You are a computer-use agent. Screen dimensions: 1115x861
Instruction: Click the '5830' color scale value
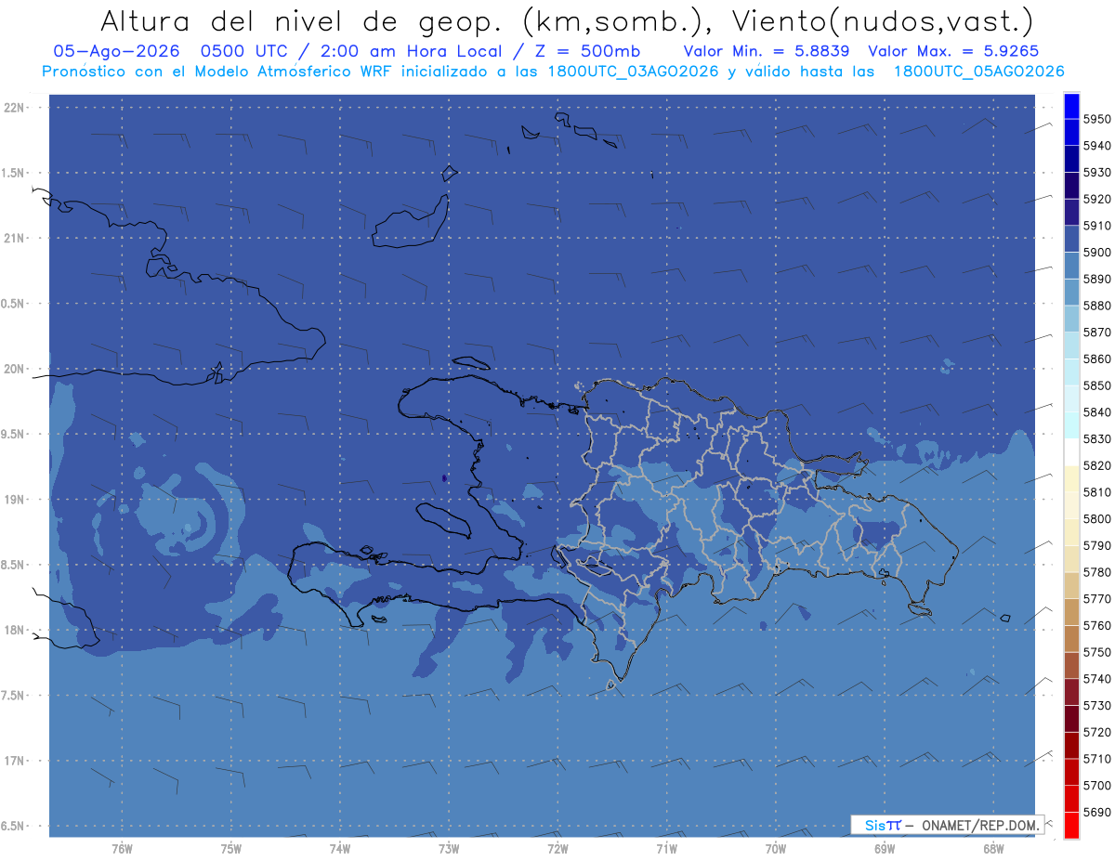[1097, 438]
